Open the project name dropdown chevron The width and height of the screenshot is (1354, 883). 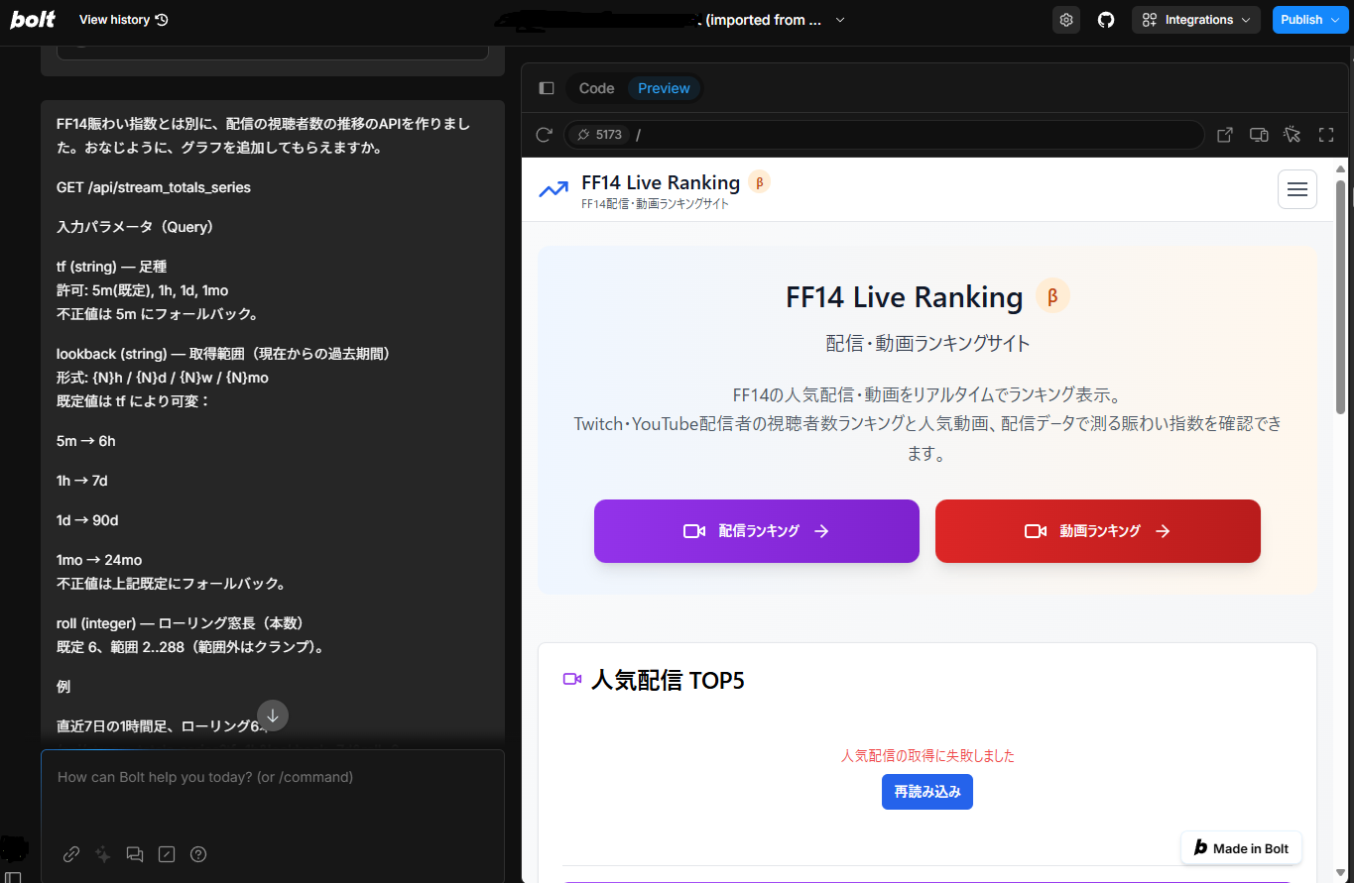(x=840, y=20)
